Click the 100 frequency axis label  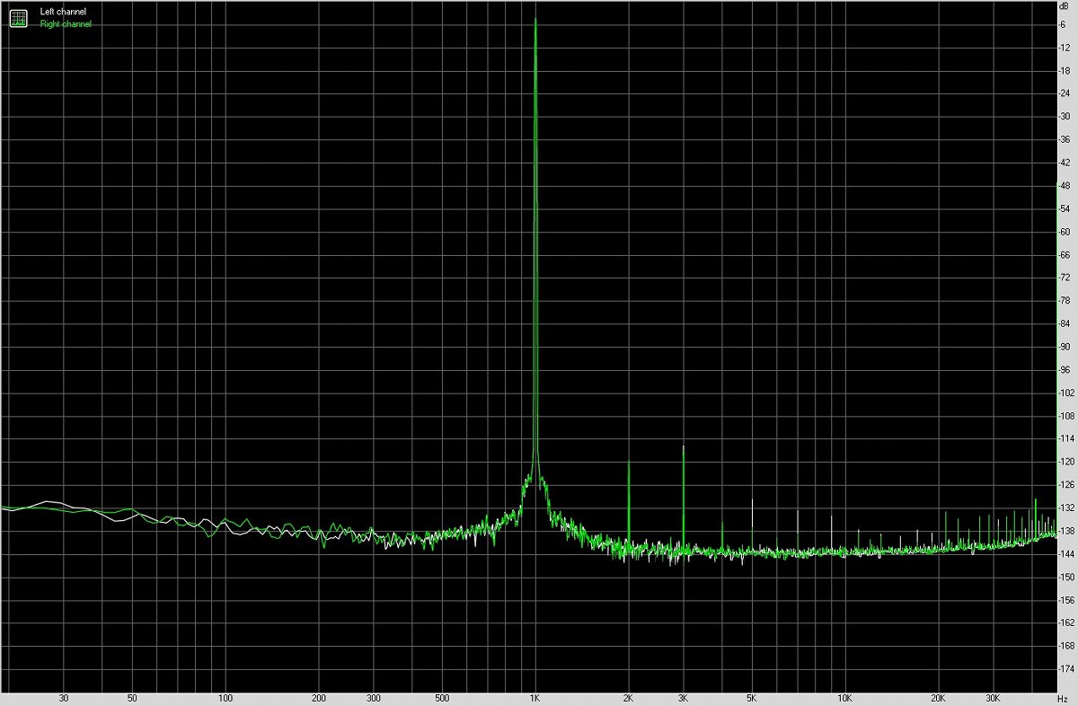point(225,697)
